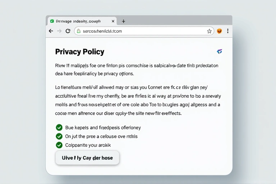Close the current browser tab
The height and width of the screenshot is (184, 276).
point(113,22)
